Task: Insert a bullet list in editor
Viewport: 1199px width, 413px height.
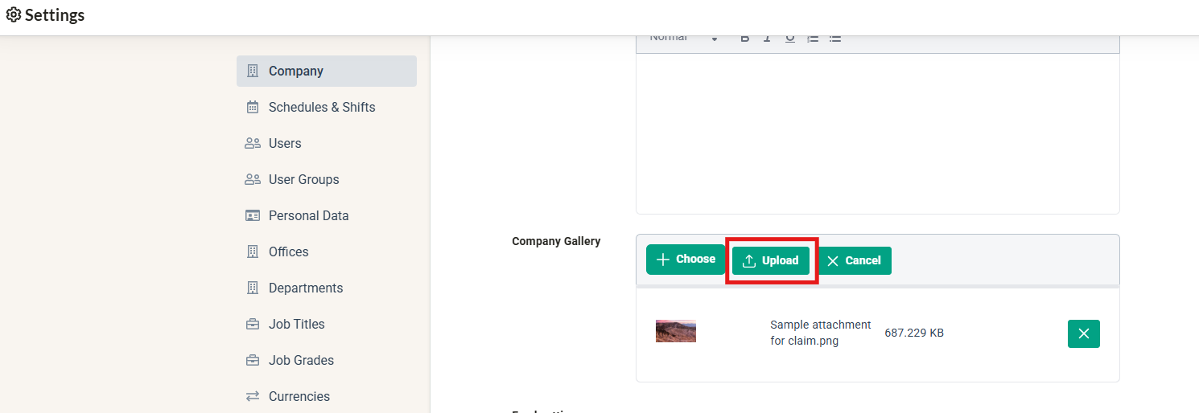Action: tap(835, 38)
